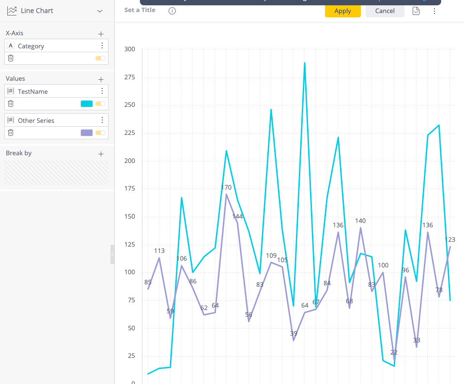This screenshot has height=384, width=464.
Task: Click the plus icon beside Break by
Action: tap(101, 154)
